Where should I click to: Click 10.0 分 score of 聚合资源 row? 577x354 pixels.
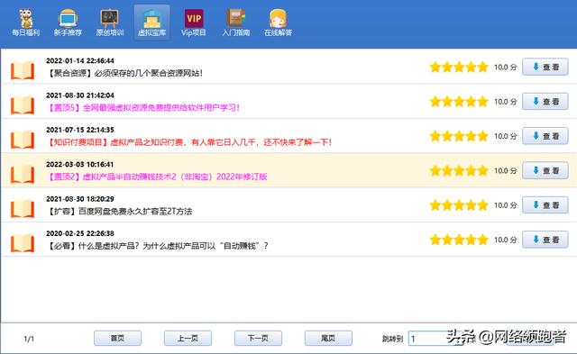(x=505, y=67)
